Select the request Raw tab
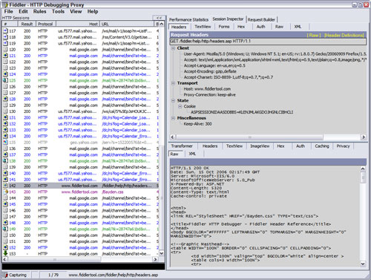The image size is (371, 280). coord(279,27)
